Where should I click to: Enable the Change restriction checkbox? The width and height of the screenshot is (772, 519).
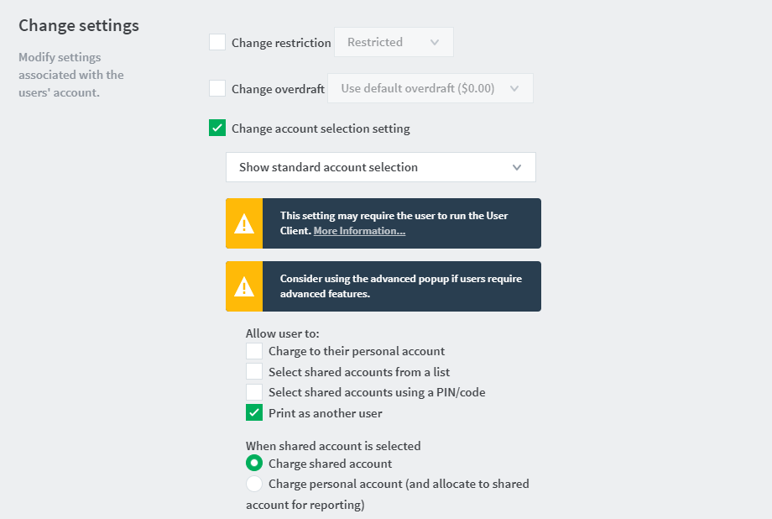[217, 42]
